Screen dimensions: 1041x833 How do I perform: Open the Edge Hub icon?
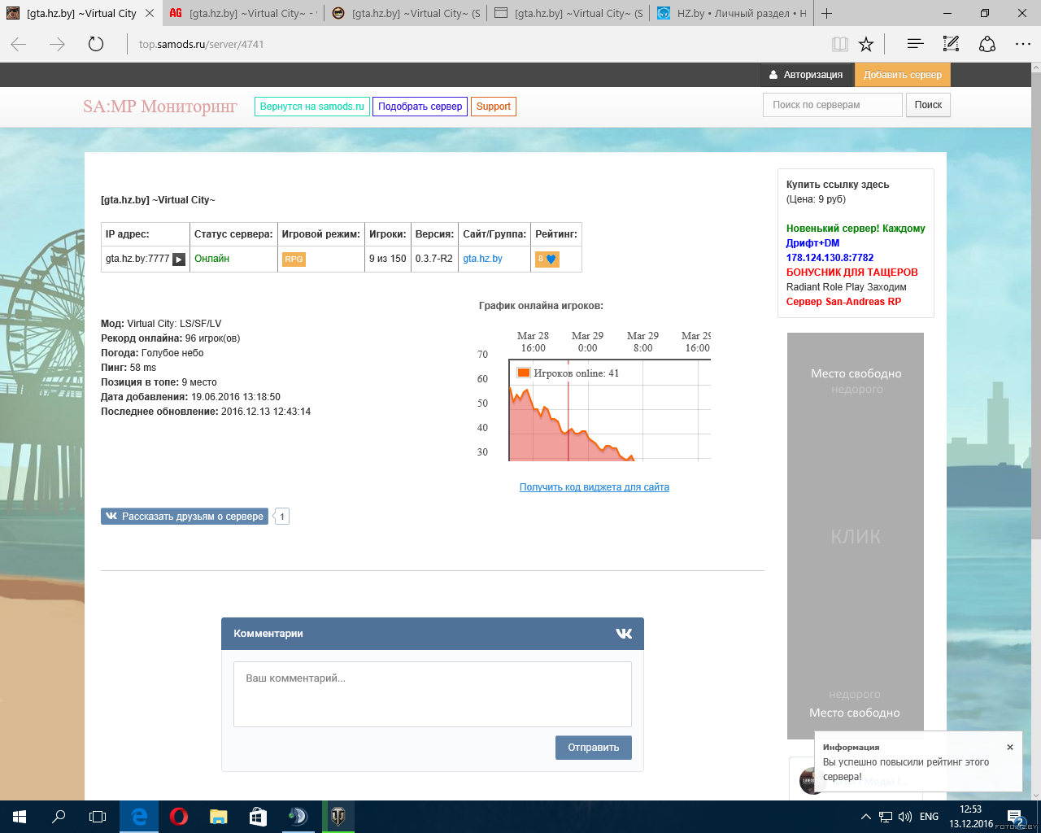(x=915, y=44)
